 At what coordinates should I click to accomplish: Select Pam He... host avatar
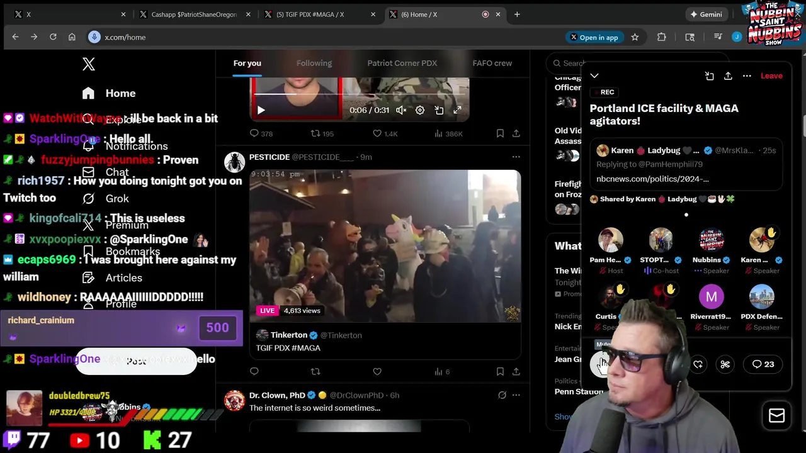tap(610, 240)
